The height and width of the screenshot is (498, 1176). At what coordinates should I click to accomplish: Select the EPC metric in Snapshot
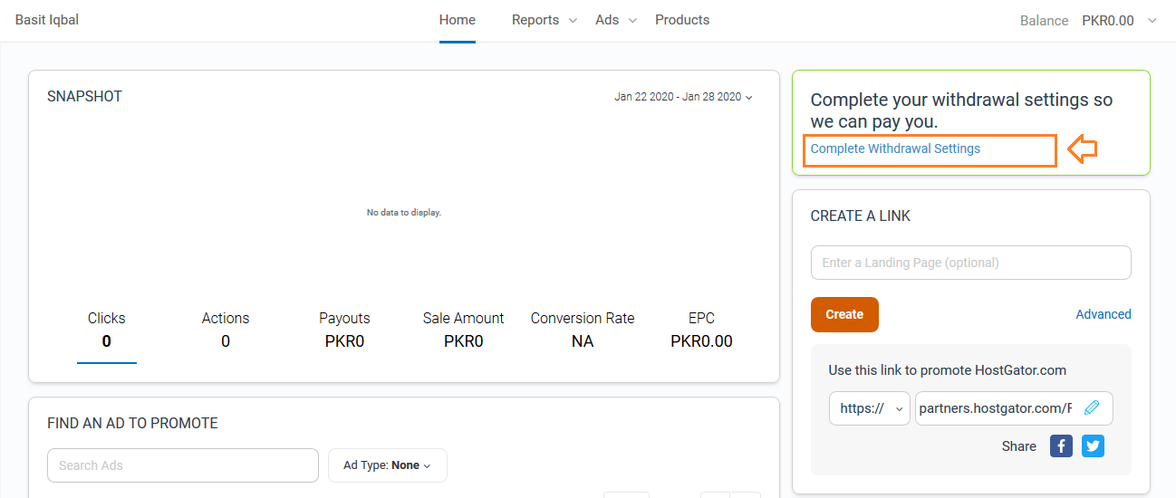[x=701, y=330]
